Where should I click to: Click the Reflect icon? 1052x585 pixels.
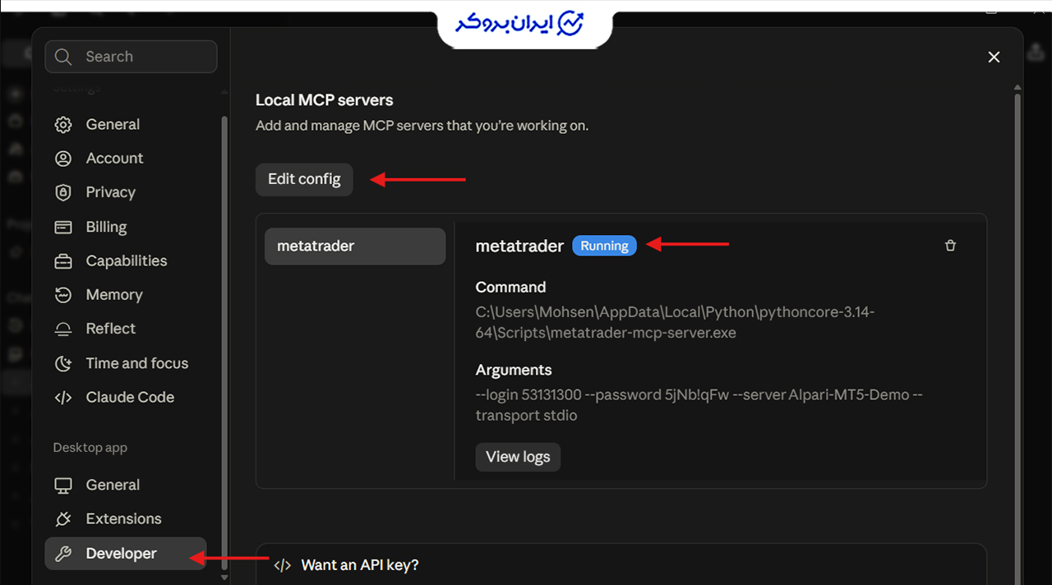pyautogui.click(x=63, y=329)
